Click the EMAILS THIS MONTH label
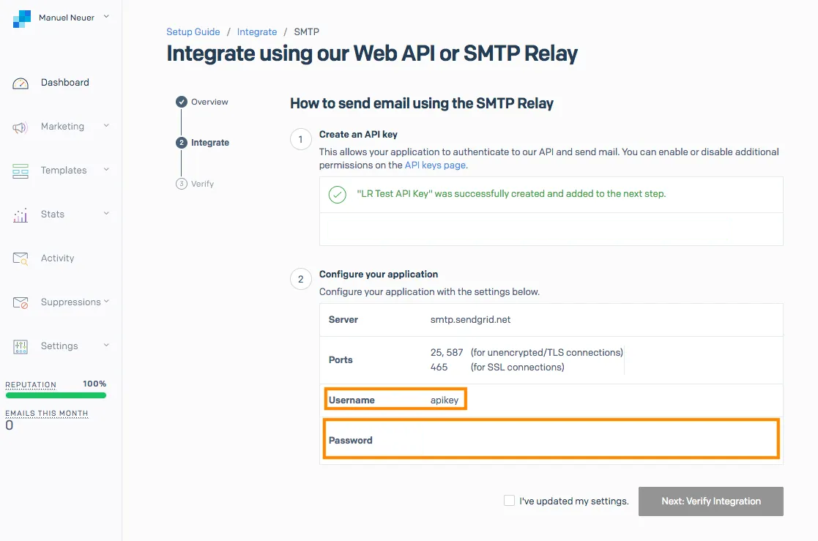This screenshot has width=818, height=541. 47,413
